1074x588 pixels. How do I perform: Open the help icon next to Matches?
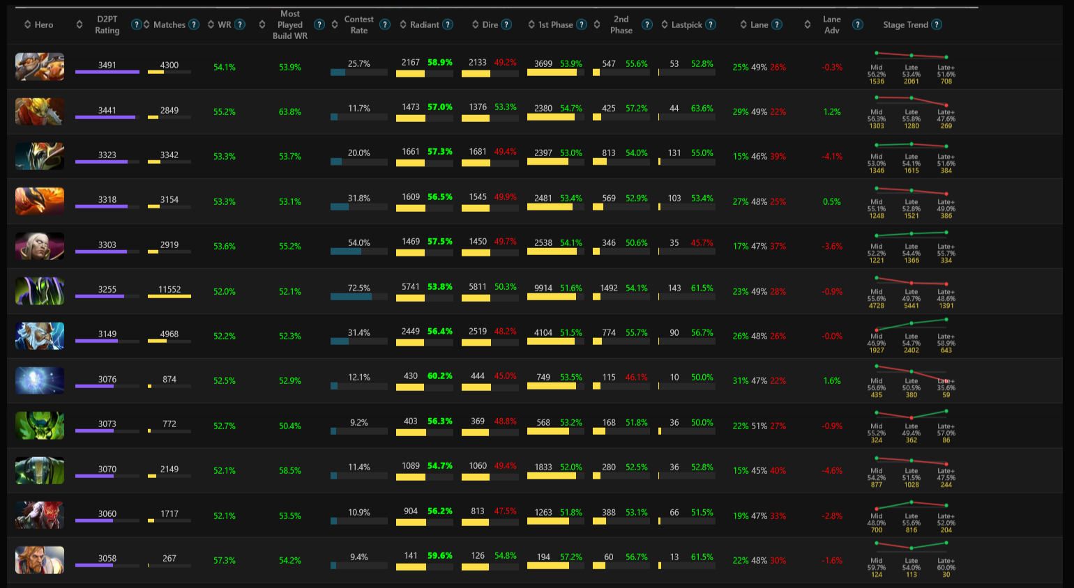(x=194, y=24)
